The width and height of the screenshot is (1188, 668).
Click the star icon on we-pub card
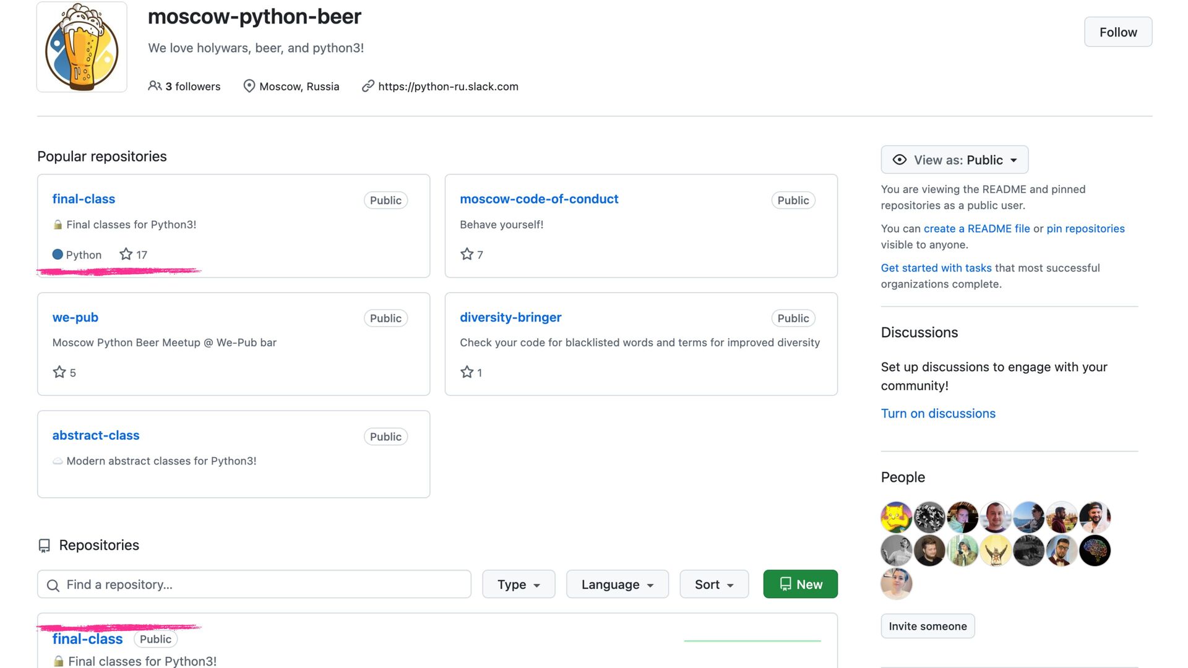[59, 372]
